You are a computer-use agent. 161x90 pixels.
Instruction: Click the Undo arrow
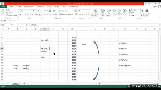(x=5, y=20)
